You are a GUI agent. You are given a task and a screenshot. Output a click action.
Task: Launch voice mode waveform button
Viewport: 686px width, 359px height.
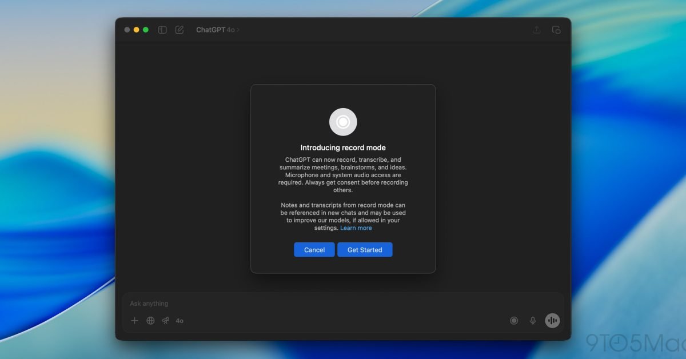(x=552, y=321)
